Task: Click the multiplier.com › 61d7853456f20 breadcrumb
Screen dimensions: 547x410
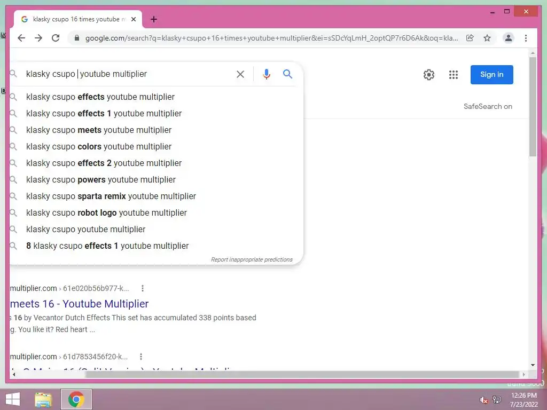Action: (69, 357)
